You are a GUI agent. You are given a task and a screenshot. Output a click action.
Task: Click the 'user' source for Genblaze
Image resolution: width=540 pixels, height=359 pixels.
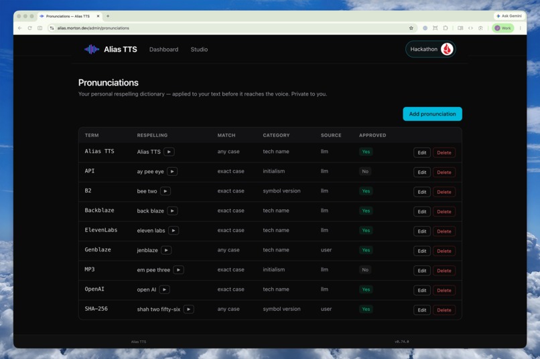(x=326, y=250)
